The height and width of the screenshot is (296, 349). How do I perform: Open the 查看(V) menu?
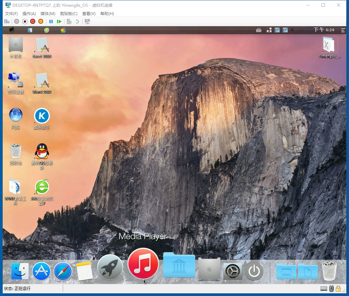(89, 14)
